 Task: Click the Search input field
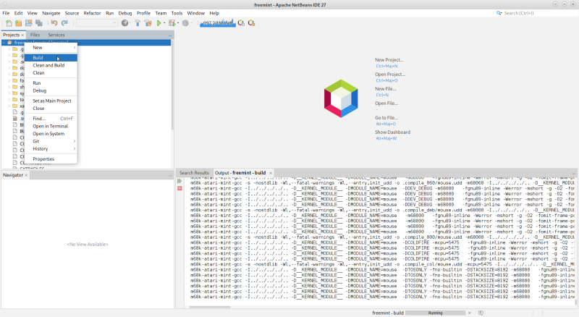(x=539, y=13)
